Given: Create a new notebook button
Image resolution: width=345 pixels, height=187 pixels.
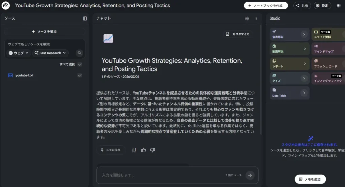Looking at the screenshot, I should click(266, 6).
